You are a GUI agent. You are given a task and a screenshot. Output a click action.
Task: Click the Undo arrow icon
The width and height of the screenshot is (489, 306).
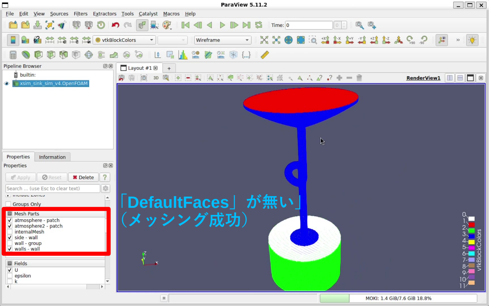(115, 25)
